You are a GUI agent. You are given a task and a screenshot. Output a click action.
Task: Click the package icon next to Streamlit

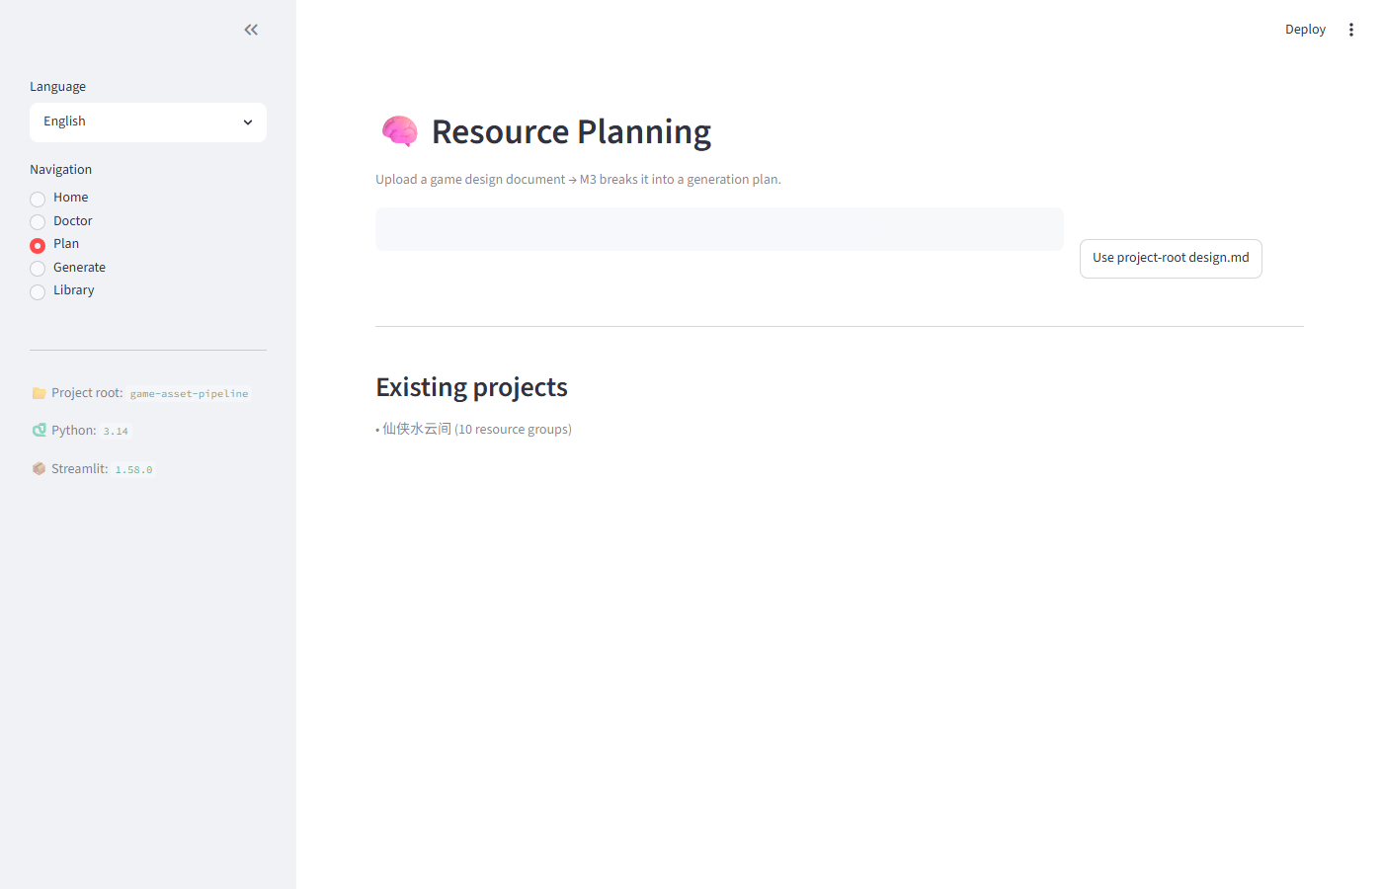(x=39, y=469)
